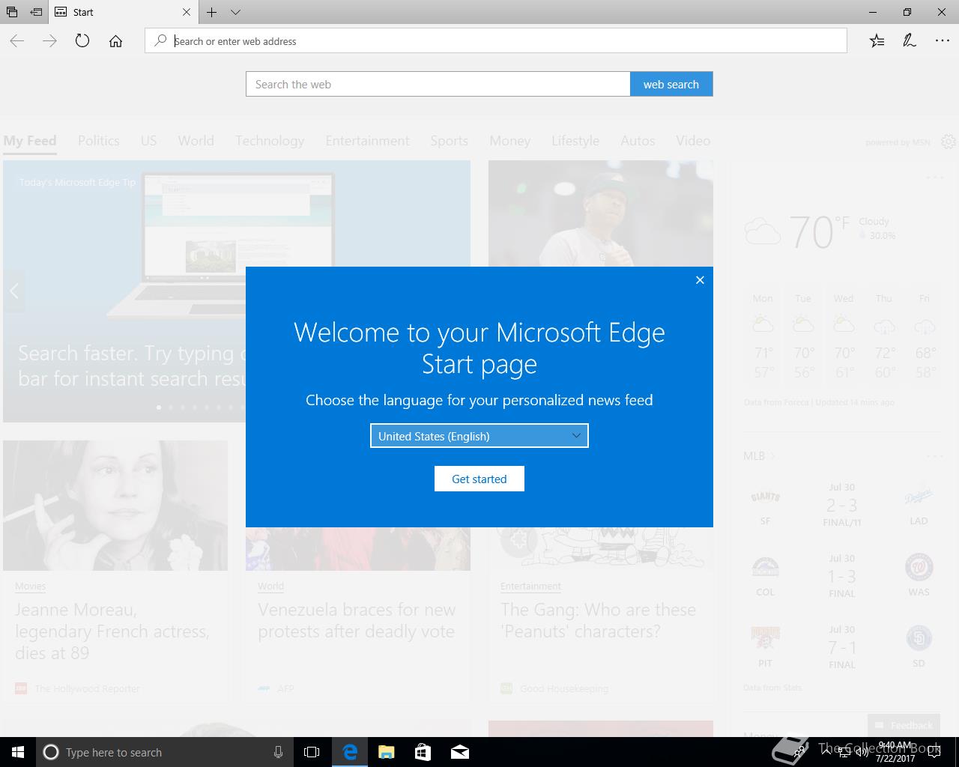Open File Explorer from taskbar
Viewport: 959px width, 767px height.
pyautogui.click(x=387, y=752)
